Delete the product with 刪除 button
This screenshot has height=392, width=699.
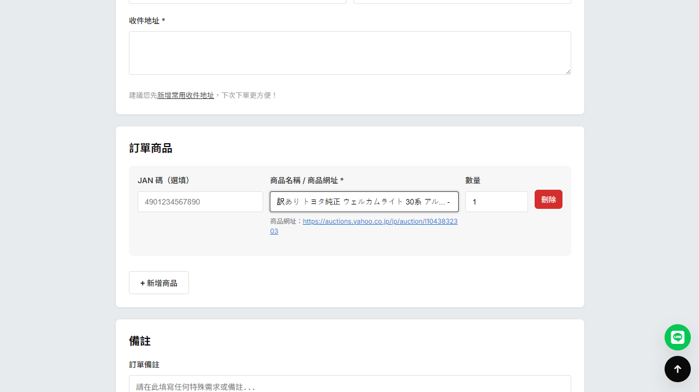548,200
